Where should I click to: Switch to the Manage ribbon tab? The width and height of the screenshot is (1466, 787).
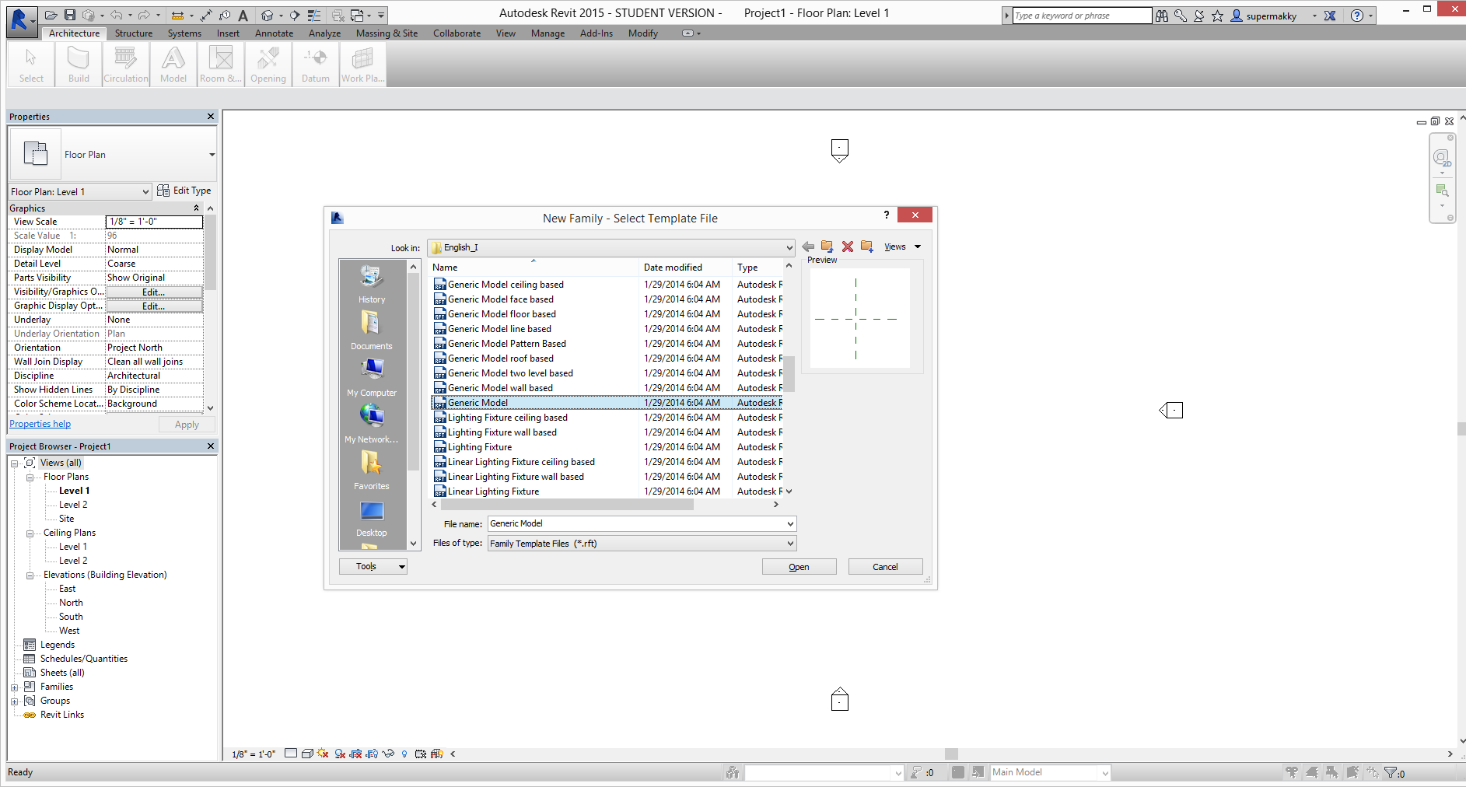(548, 33)
